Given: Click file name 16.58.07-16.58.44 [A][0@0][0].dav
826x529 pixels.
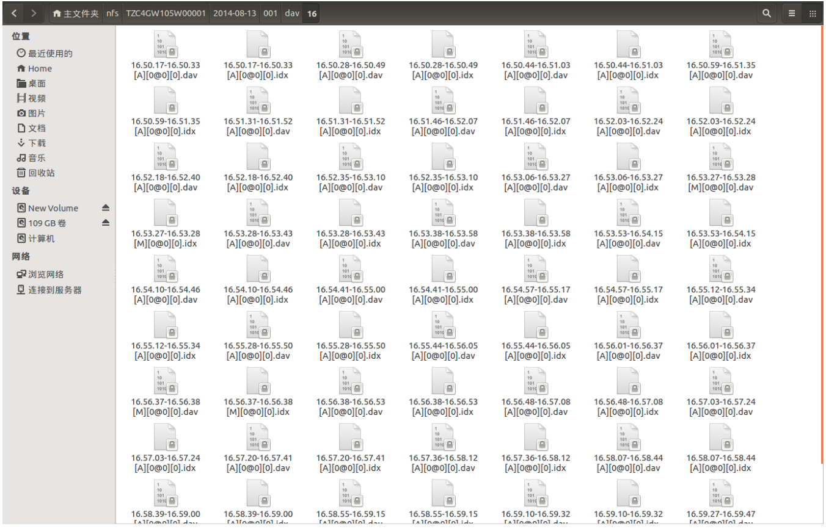Looking at the screenshot, I should coord(628,463).
